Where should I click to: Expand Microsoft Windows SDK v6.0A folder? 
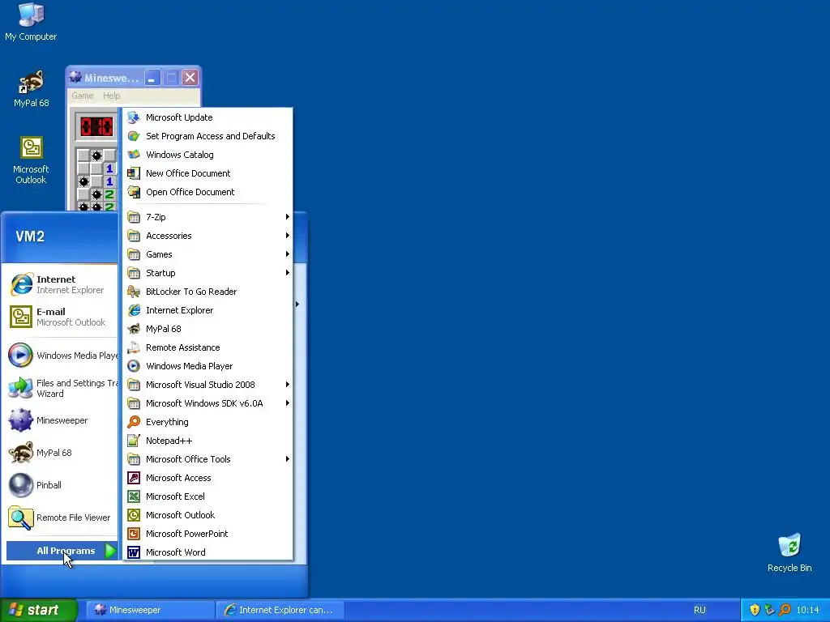click(x=207, y=403)
